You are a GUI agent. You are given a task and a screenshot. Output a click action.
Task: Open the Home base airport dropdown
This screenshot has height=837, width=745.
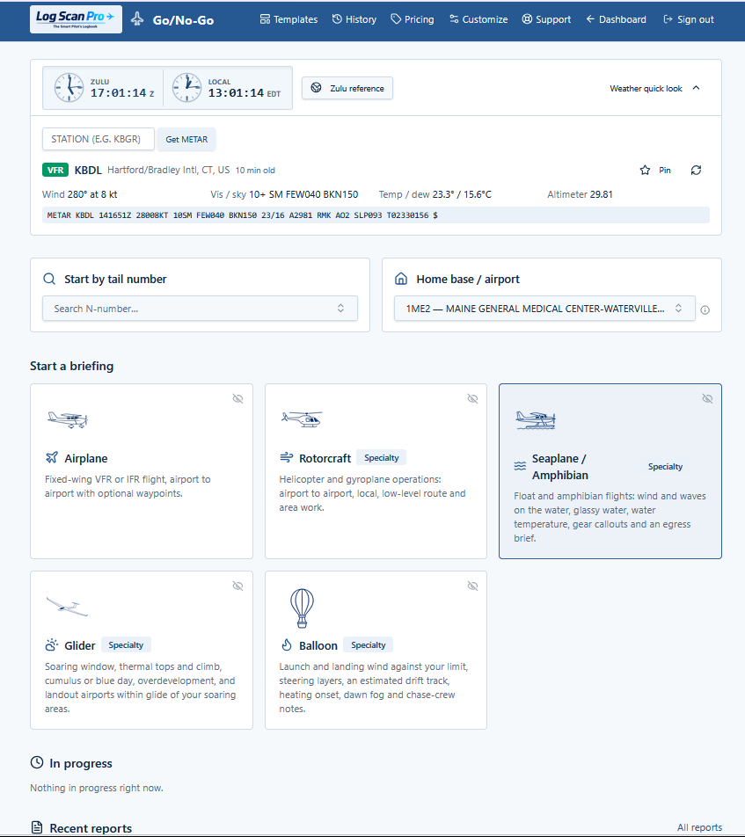[544, 309]
